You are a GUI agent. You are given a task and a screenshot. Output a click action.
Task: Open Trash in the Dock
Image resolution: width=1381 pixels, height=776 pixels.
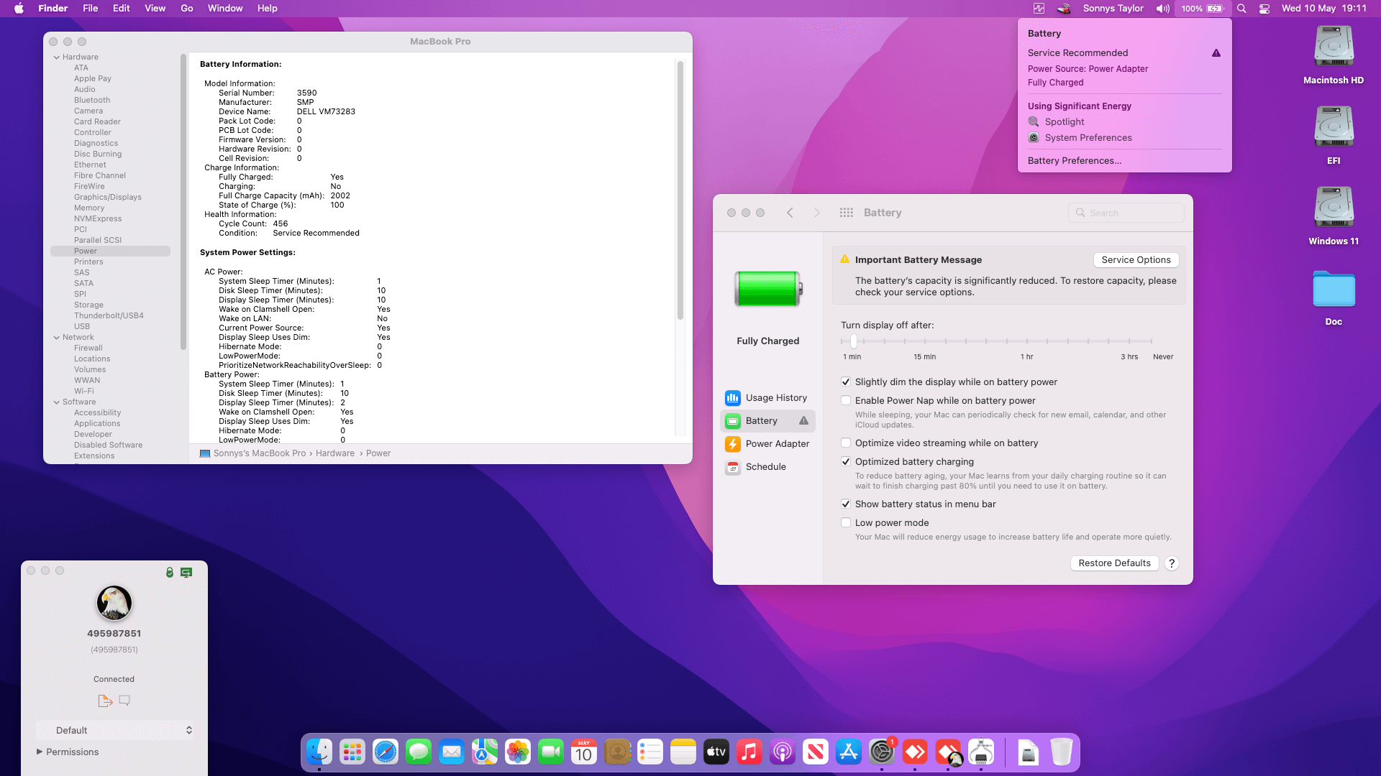point(1062,752)
